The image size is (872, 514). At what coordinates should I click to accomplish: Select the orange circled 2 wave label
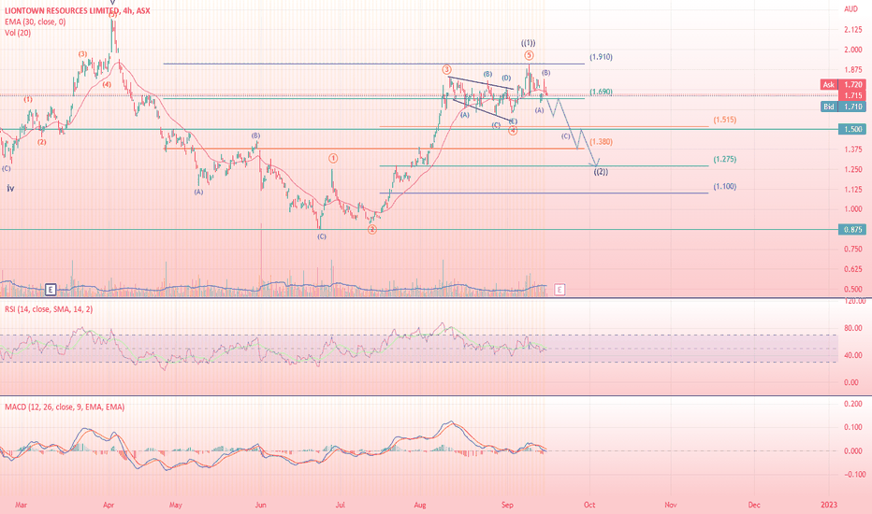pos(372,230)
